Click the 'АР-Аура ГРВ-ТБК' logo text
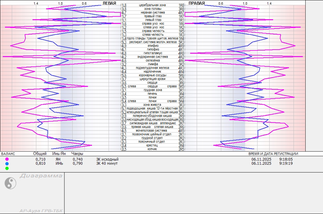The image size is (323, 214). [x=41, y=211]
